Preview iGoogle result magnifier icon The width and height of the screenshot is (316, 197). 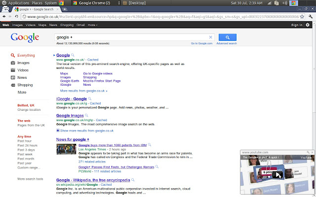click(x=90, y=98)
